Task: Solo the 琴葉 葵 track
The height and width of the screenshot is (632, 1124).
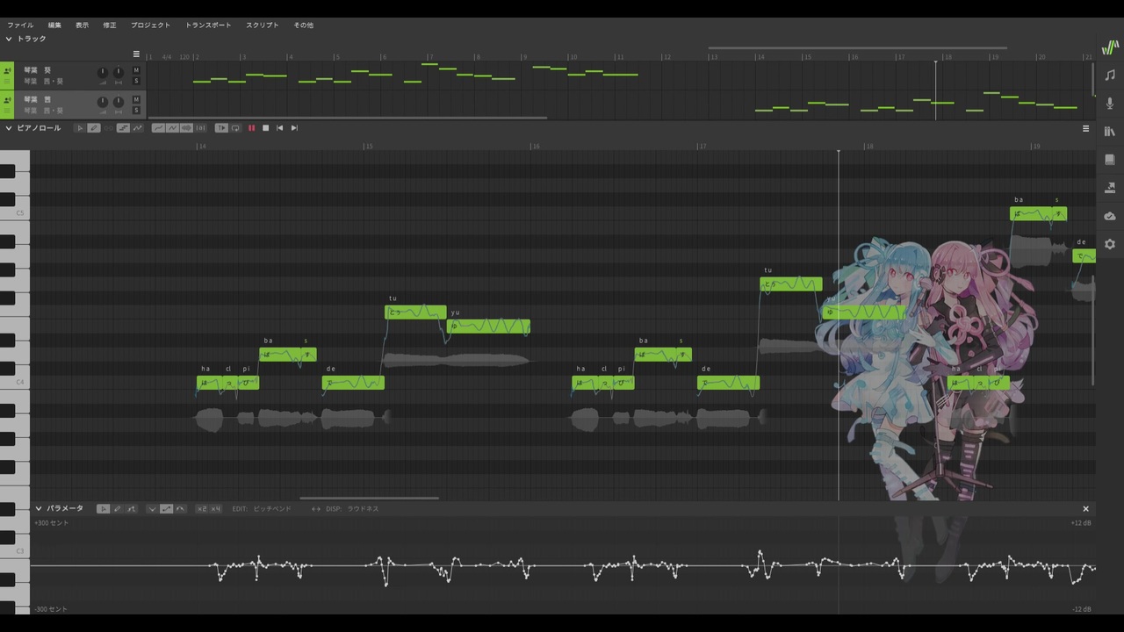Action: (x=136, y=81)
